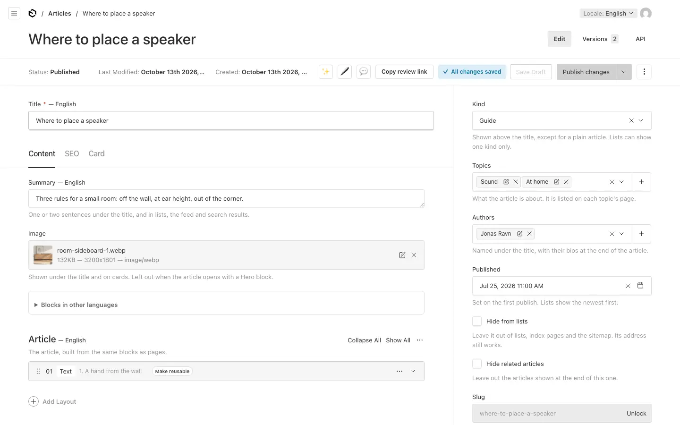Viewport: 680px width, 425px height.
Task: Open the comments speech bubble icon
Action: (364, 72)
